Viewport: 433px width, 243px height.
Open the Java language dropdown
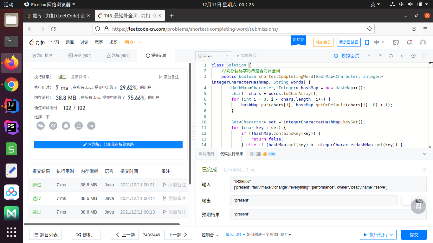pos(213,56)
